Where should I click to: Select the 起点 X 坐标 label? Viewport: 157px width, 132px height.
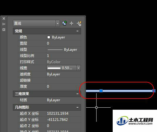pos(29,114)
